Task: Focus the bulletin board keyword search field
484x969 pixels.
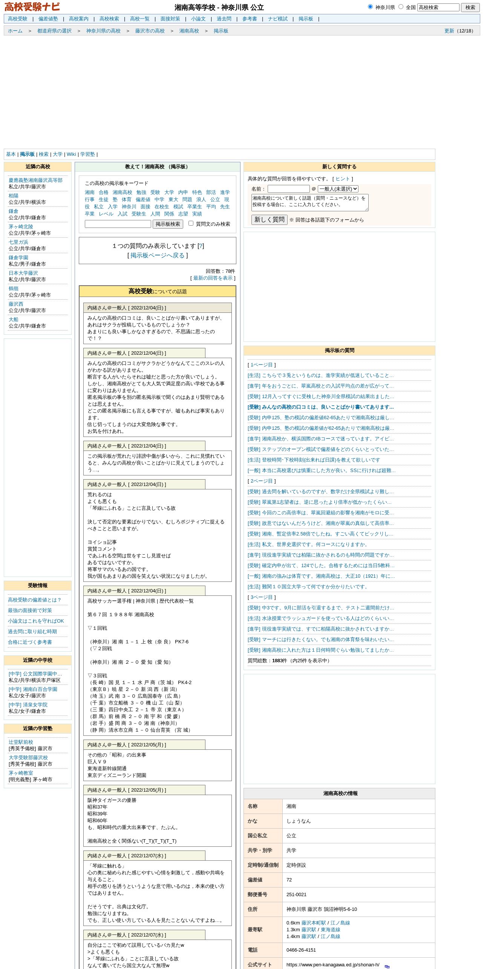Action: point(118,224)
